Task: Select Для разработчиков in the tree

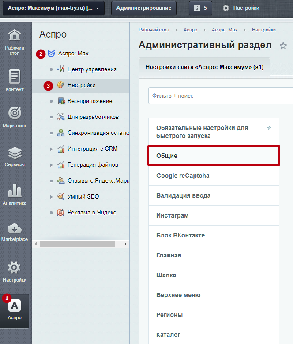Action: pos(93,117)
